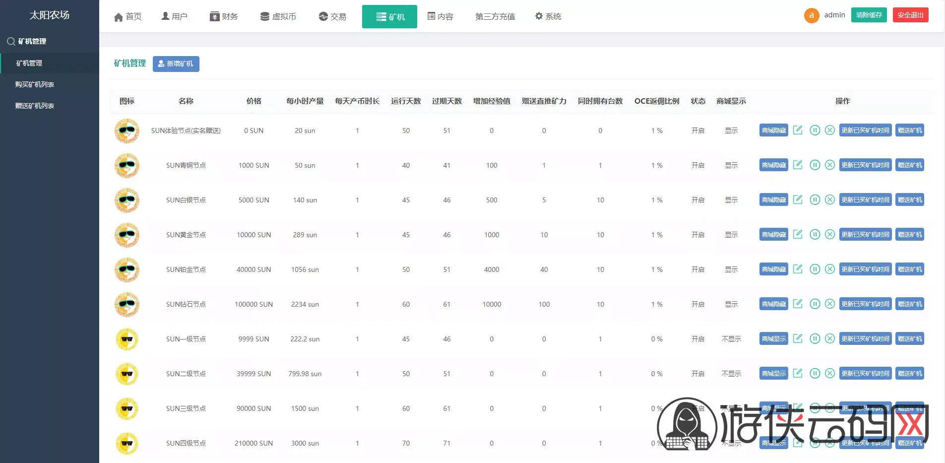
Task: Click 更新已买矿机时间 for SUN钻石节点
Action: [x=865, y=304]
